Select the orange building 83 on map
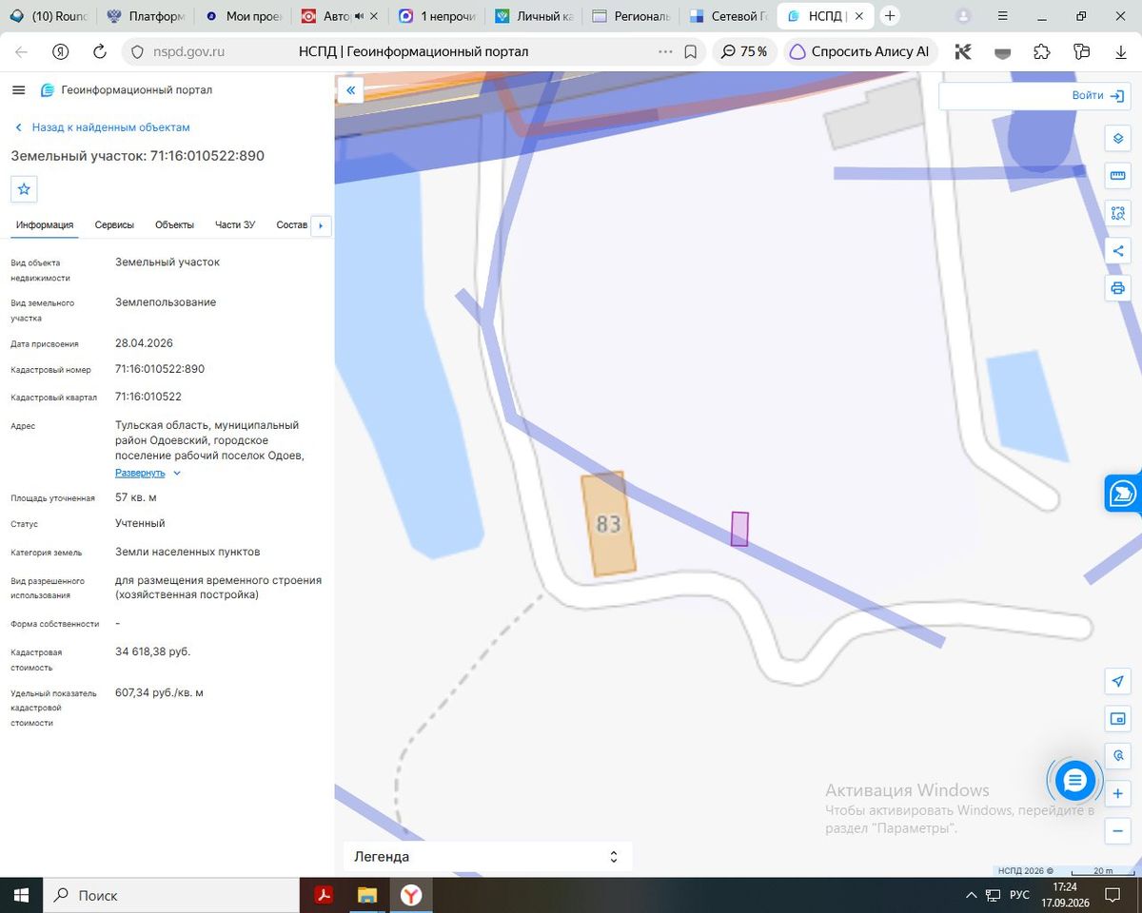 (608, 523)
